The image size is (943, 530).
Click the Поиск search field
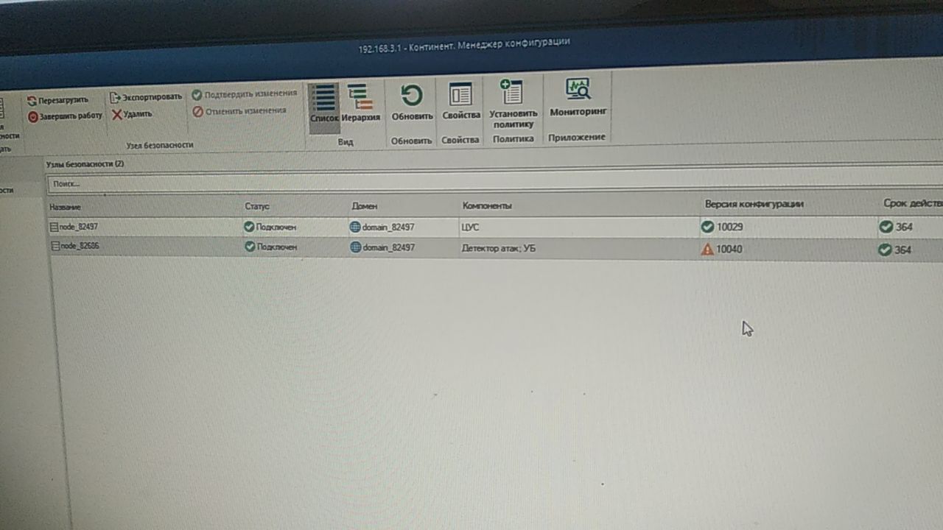pos(494,182)
